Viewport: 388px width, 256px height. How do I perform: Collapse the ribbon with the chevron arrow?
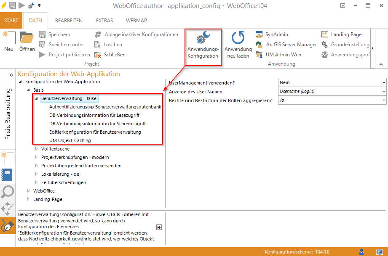click(x=381, y=64)
